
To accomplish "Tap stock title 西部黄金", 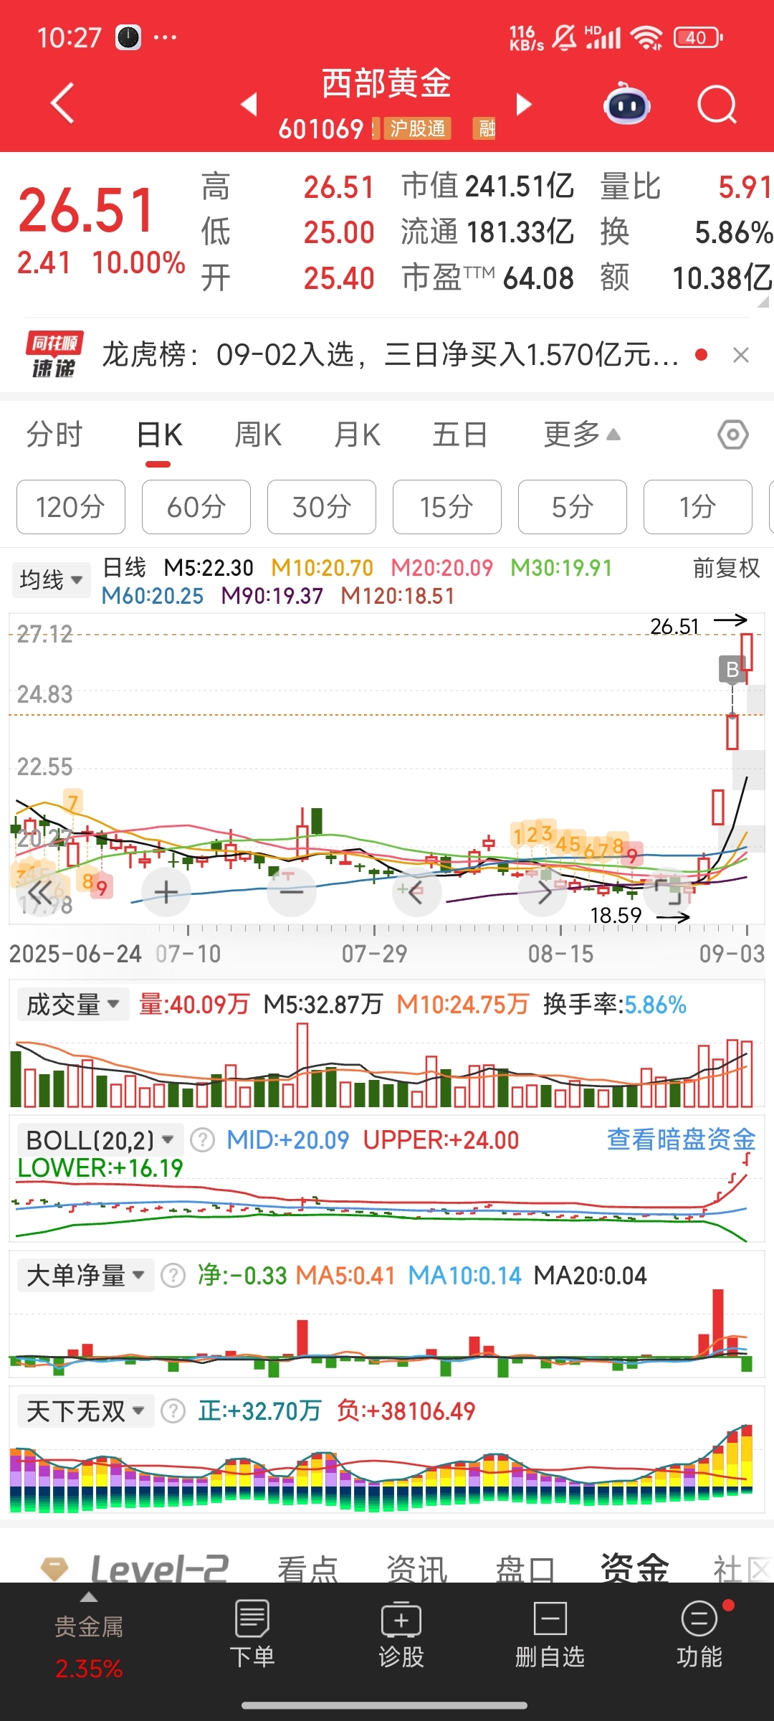I will 386,83.
